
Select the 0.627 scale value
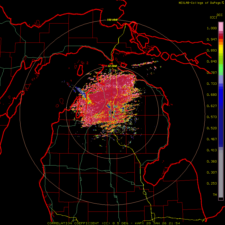(x=212, y=106)
